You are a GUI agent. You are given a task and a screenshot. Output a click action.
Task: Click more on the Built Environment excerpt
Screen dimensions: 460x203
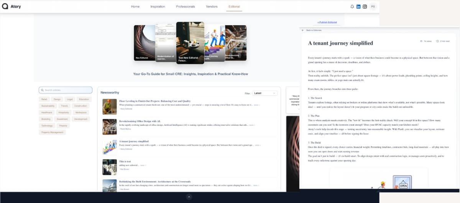click(x=255, y=185)
